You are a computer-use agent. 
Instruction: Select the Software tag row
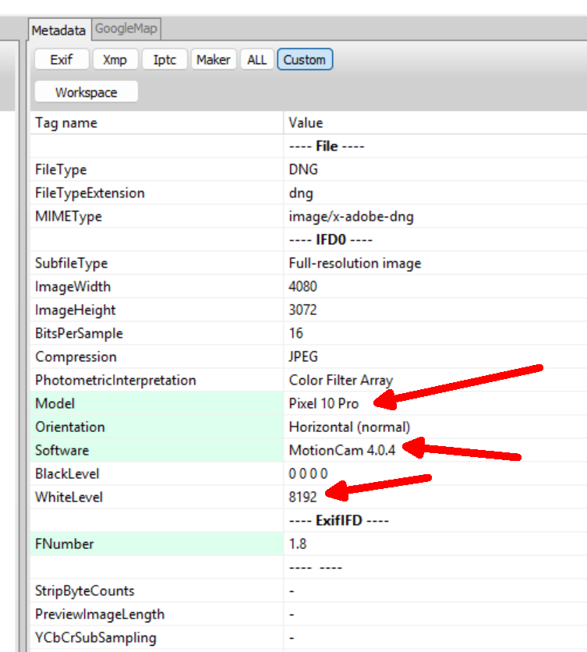156,451
